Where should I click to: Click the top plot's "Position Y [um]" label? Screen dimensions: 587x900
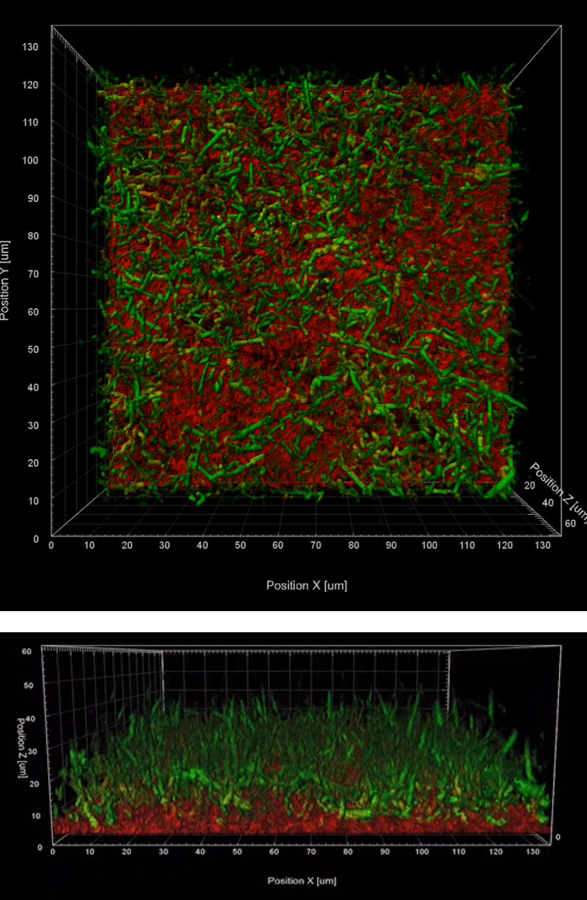5,280
